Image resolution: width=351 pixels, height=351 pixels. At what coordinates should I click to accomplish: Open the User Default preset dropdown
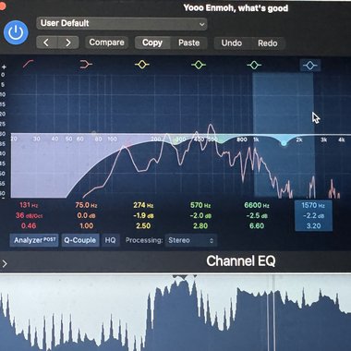(122, 23)
